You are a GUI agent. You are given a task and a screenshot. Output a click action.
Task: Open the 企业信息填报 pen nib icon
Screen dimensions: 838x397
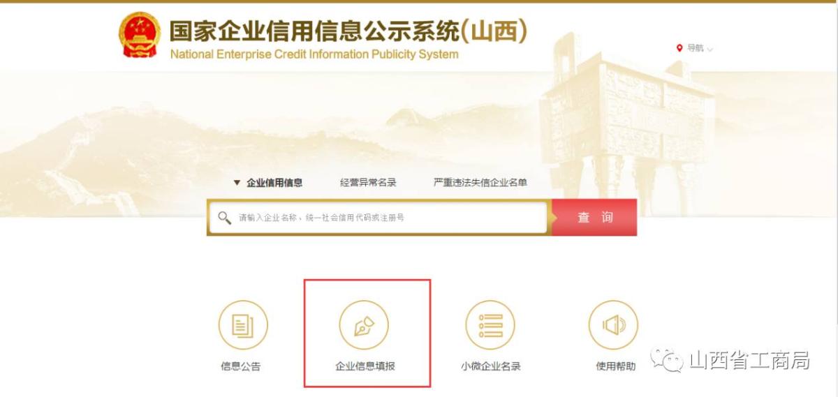(x=364, y=325)
